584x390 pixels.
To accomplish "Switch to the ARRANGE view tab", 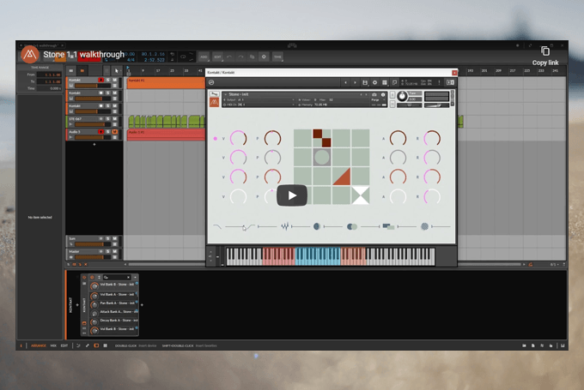I will [x=39, y=345].
